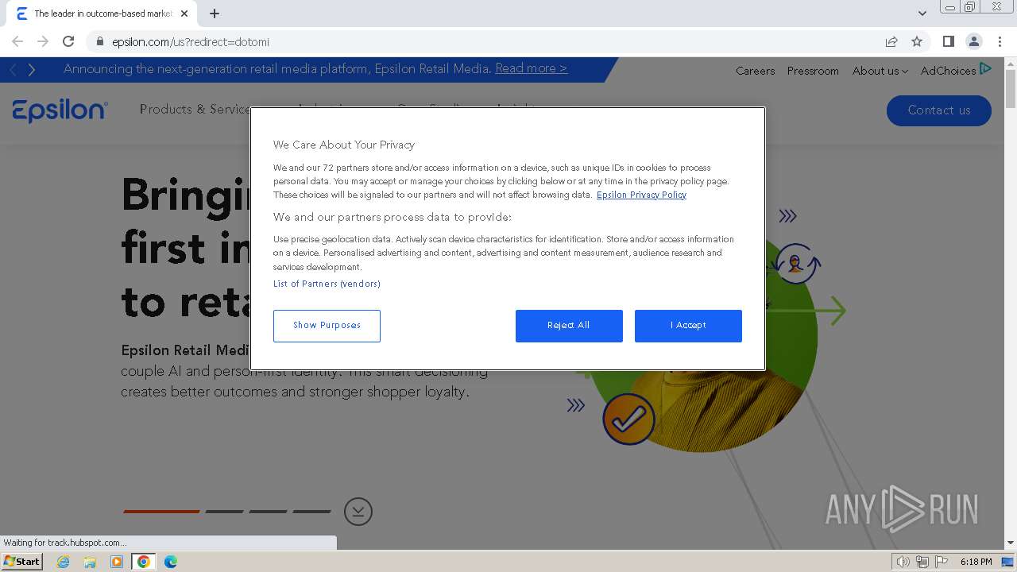Screen dimensions: 1017x572
Task: Click the Contact us button
Action: 939,110
